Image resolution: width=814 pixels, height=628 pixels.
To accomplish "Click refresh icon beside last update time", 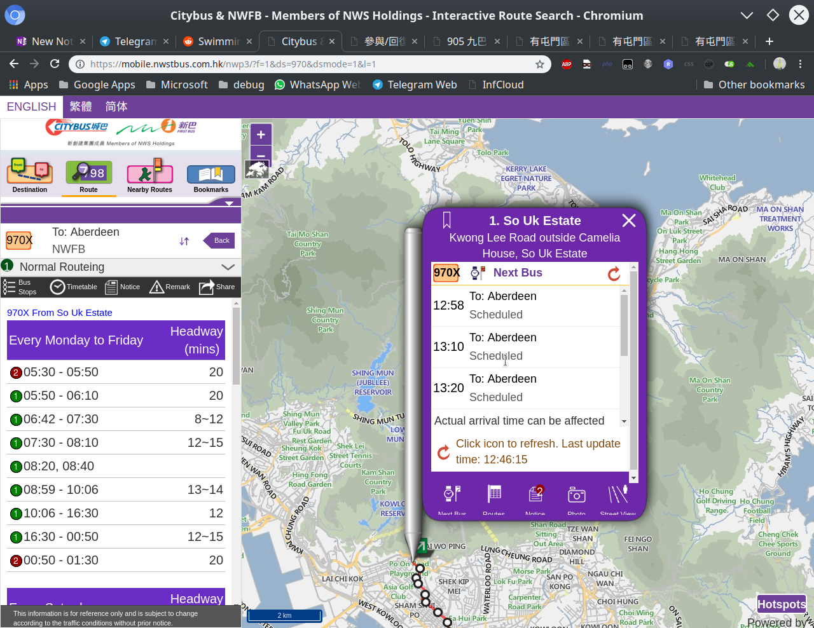I will [444, 452].
